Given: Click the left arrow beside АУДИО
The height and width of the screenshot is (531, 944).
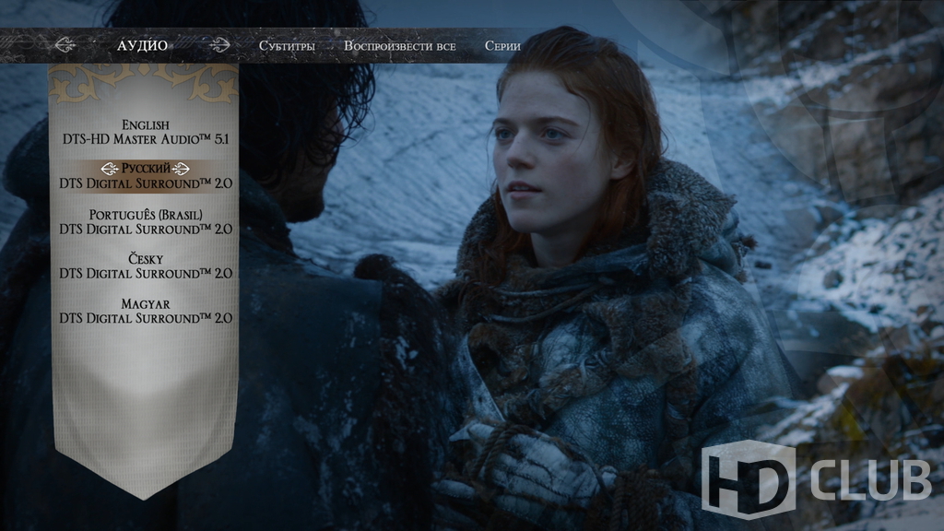Looking at the screenshot, I should click(x=65, y=44).
